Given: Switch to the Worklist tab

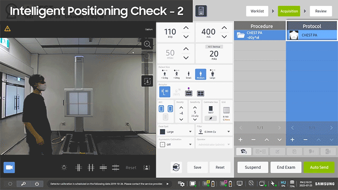Looking at the screenshot, I should click(x=257, y=11).
